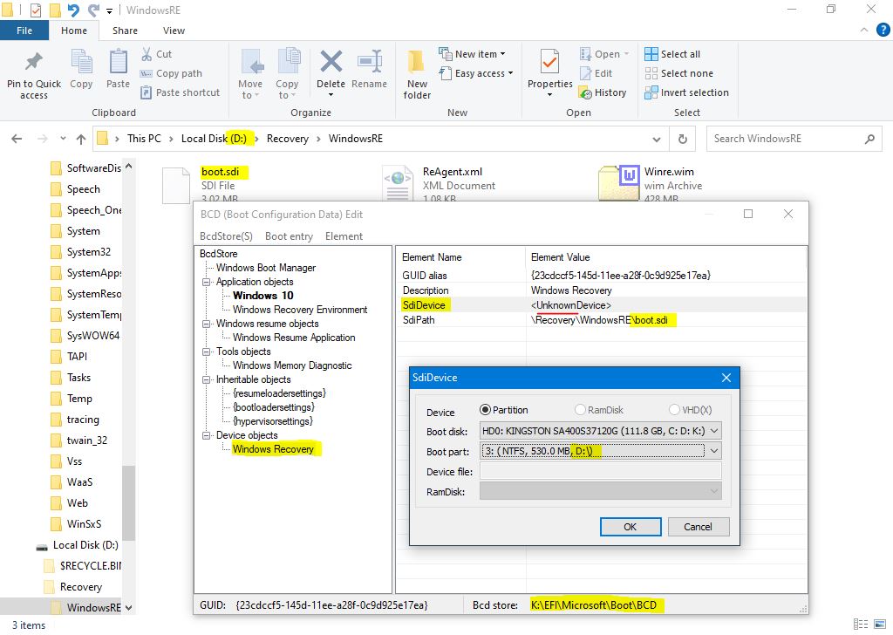The image size is (893, 635).
Task: Click the Paste icon in ribbon
Action: coord(118,64)
